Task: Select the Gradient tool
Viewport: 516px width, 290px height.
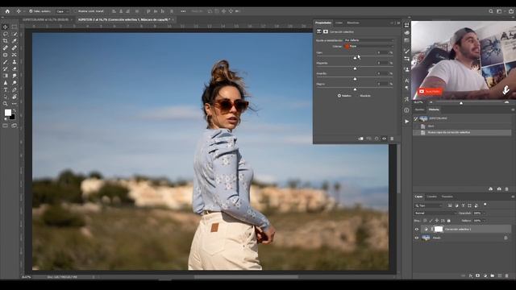Action: [x=6, y=76]
